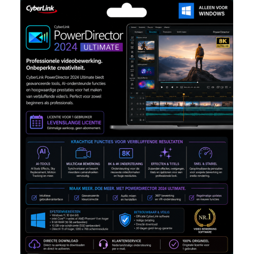The width and height of the screenshot is (254, 254).
Task: Click the 8K box icon above 8K & 4K Ondersteuning
Action: [126, 153]
